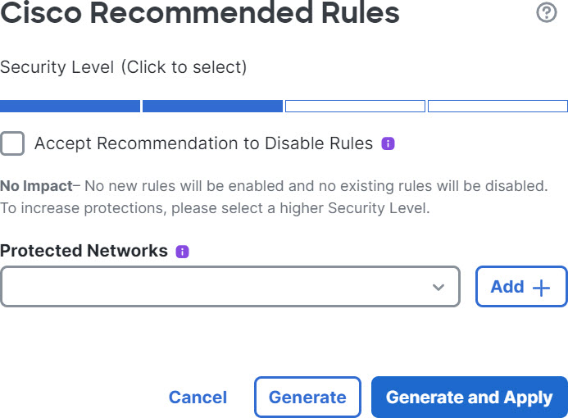
Task: Select the second Security Level segment
Action: pyautogui.click(x=212, y=106)
